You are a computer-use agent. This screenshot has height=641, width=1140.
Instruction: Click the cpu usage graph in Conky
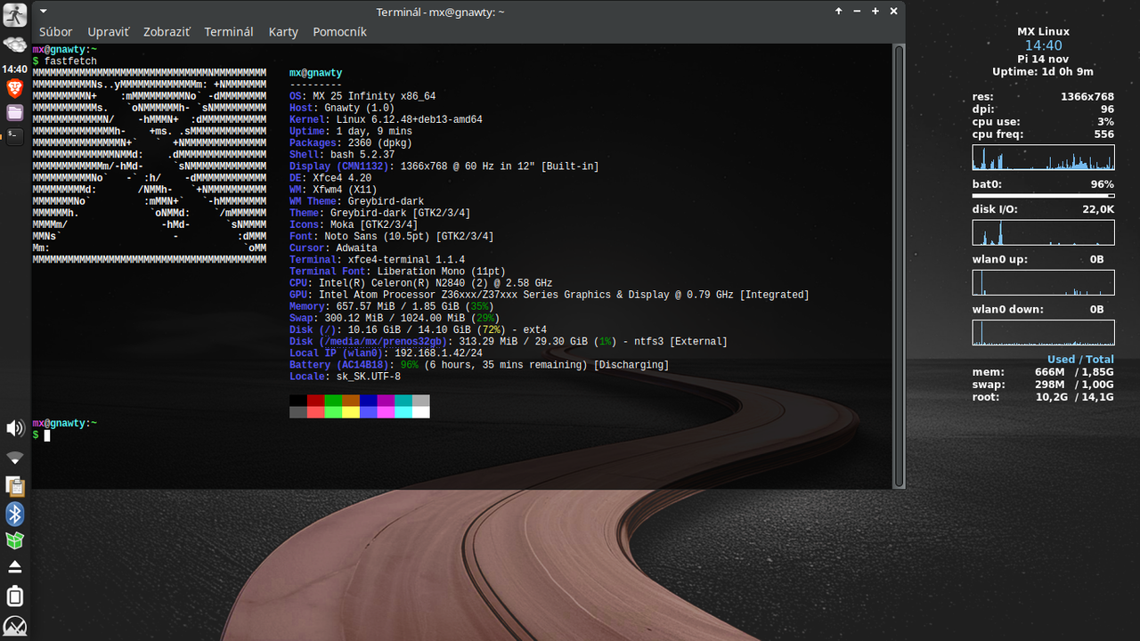pyautogui.click(x=1043, y=158)
